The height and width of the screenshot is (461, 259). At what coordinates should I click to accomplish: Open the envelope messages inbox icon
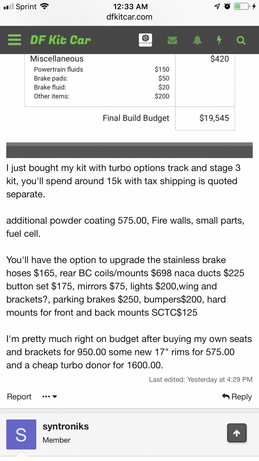(172, 40)
